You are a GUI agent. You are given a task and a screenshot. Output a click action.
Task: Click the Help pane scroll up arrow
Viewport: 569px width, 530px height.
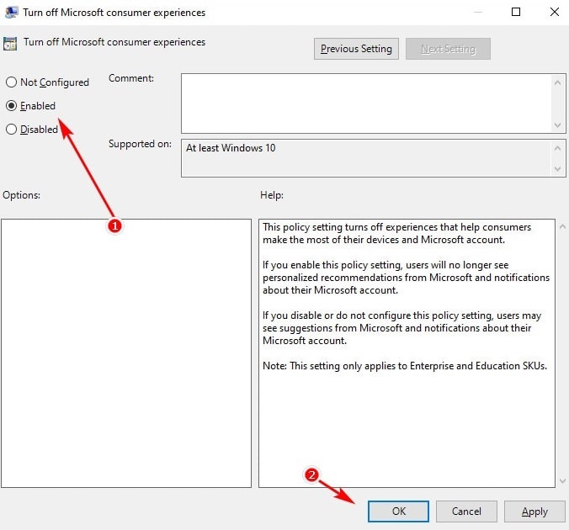click(562, 227)
